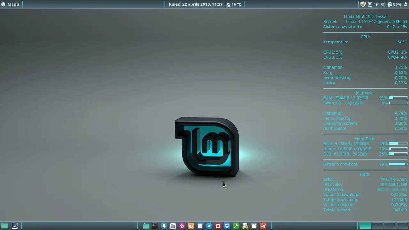
Task: Launch the file manager folder icon
Action: [146, 226]
